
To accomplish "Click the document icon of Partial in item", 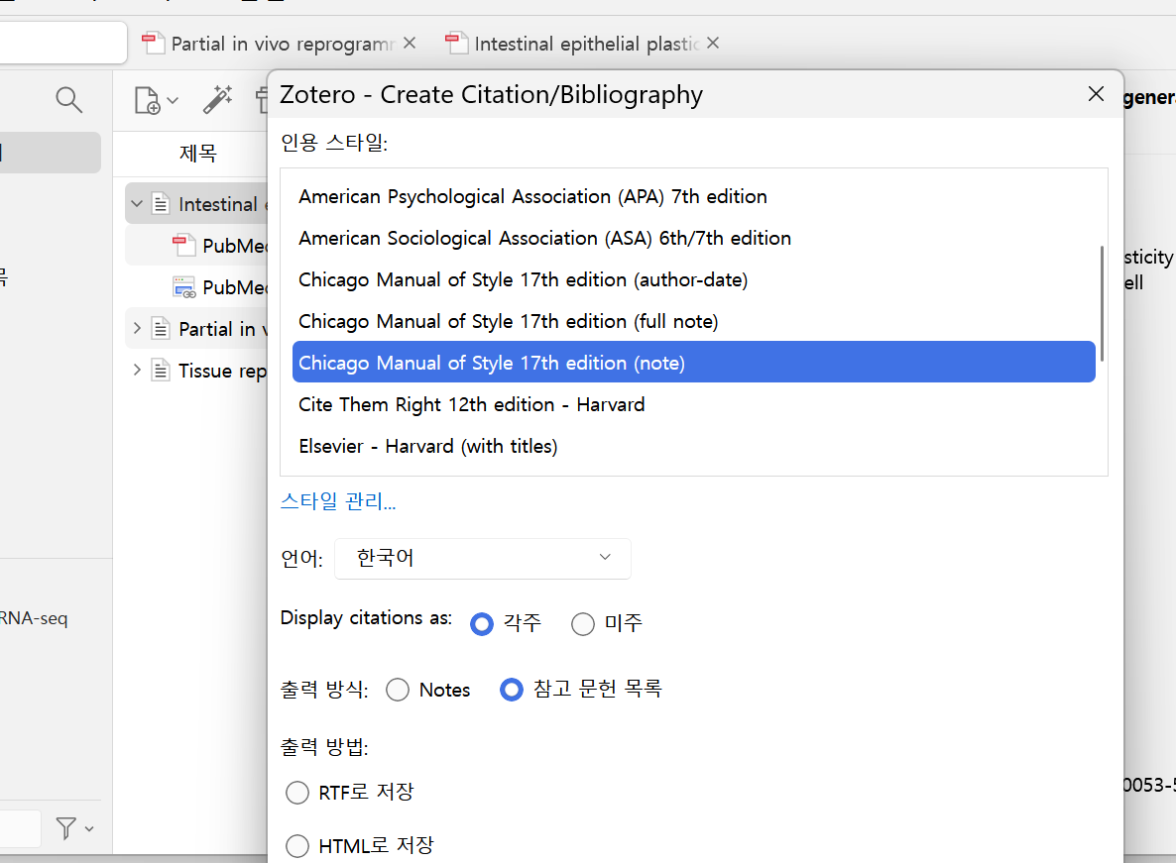I will click(161, 328).
